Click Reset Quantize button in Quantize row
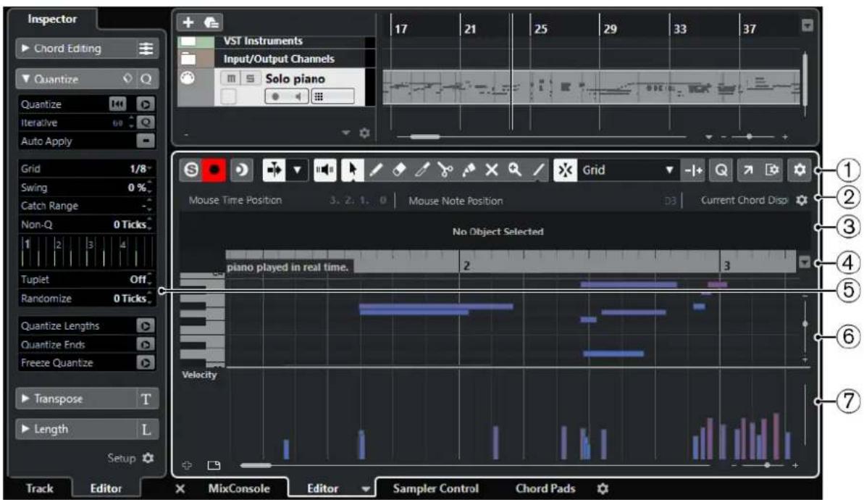The height and width of the screenshot is (500, 864). [118, 104]
